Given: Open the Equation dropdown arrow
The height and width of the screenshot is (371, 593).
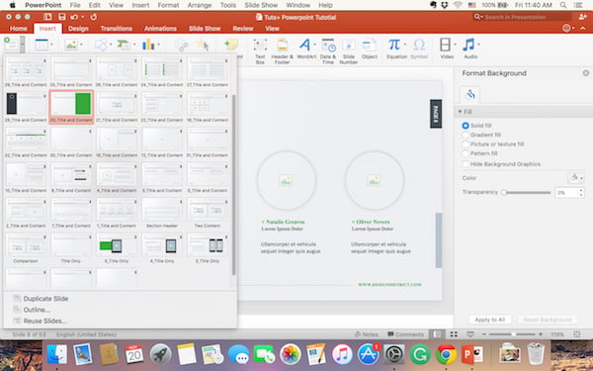Looking at the screenshot, I should coord(405,45).
